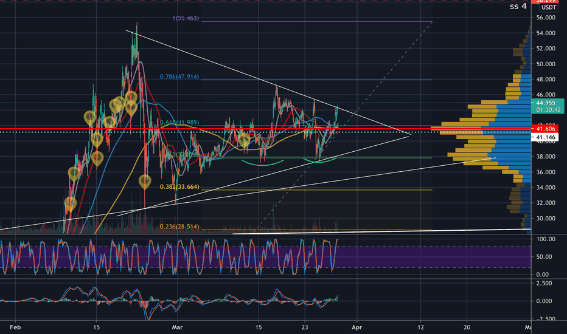Click the current price label 44.955
Image resolution: width=567 pixels, height=334 pixels.
click(546, 103)
